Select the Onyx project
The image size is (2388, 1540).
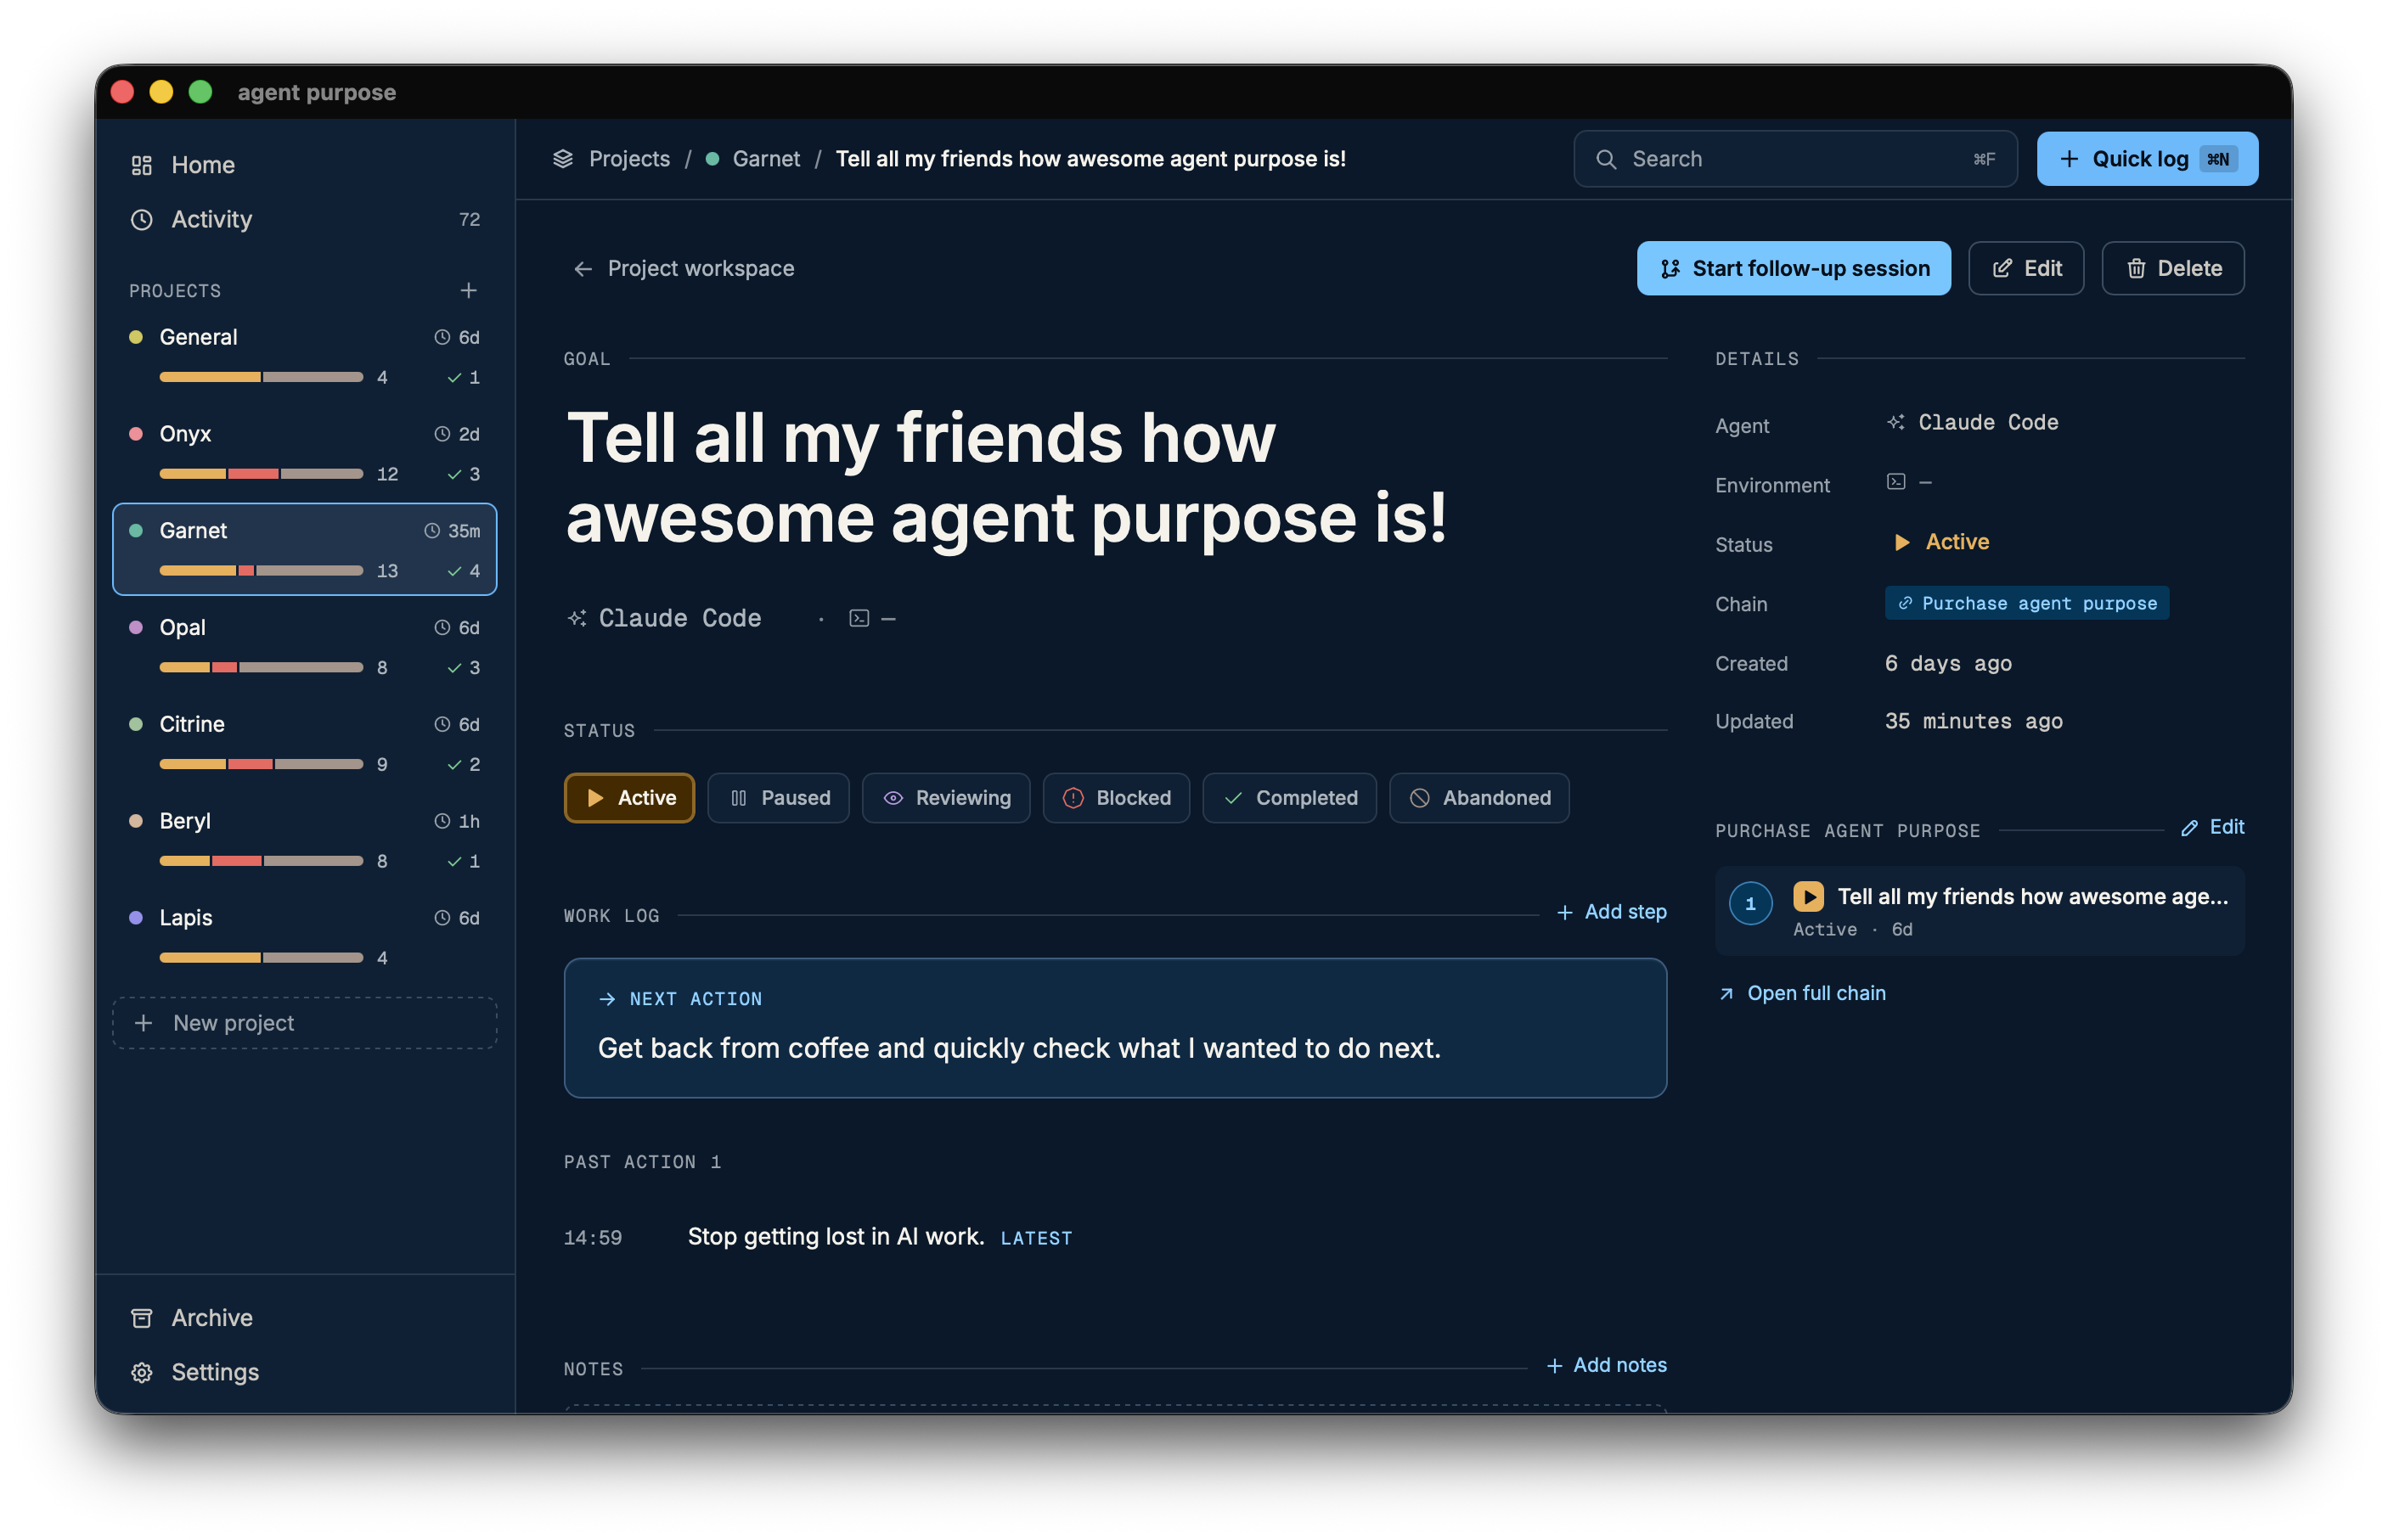pyautogui.click(x=304, y=453)
